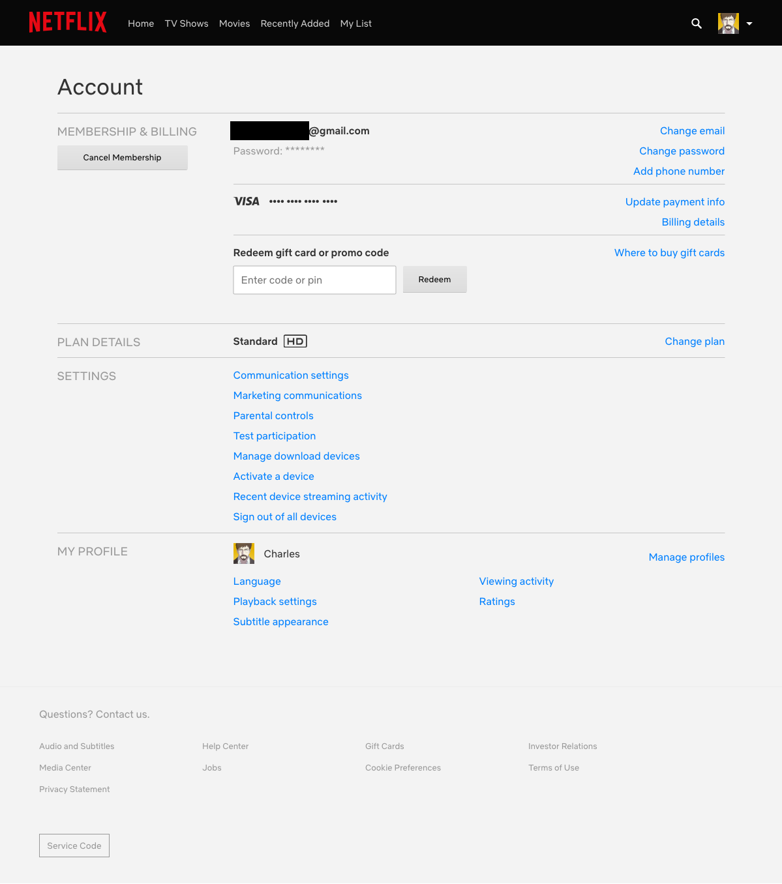Click Redeem gift card or promo code label
Screen dimensions: 782x884
(x=311, y=253)
